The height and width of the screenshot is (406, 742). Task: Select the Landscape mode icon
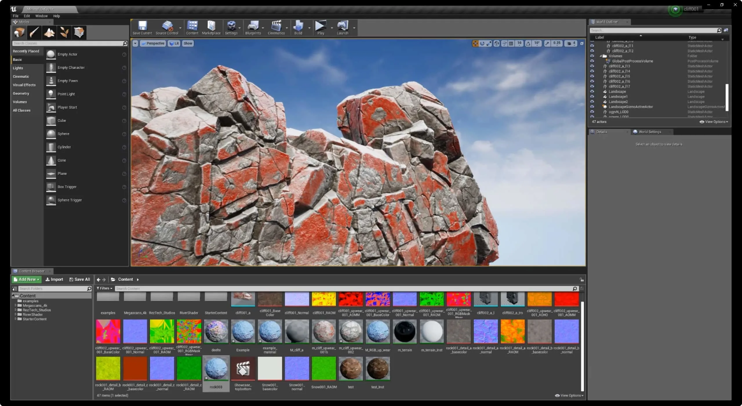(x=49, y=32)
